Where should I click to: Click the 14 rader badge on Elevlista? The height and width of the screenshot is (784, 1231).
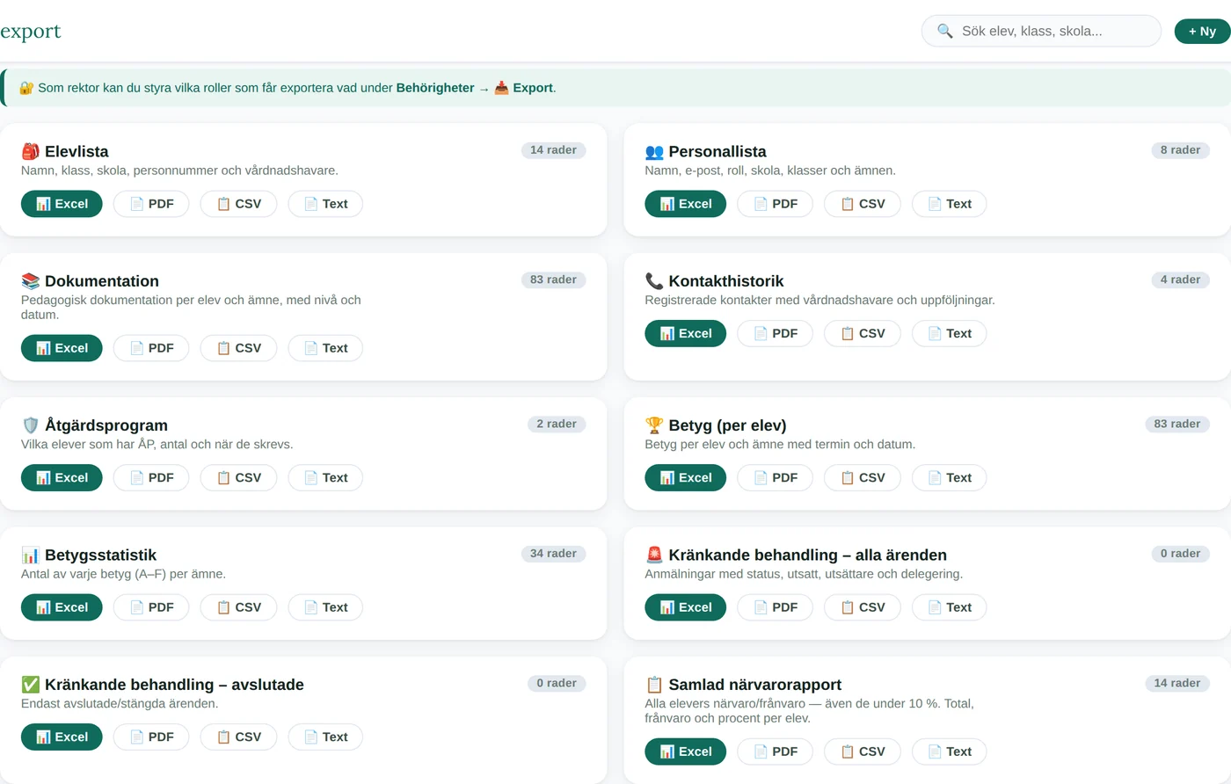(554, 150)
